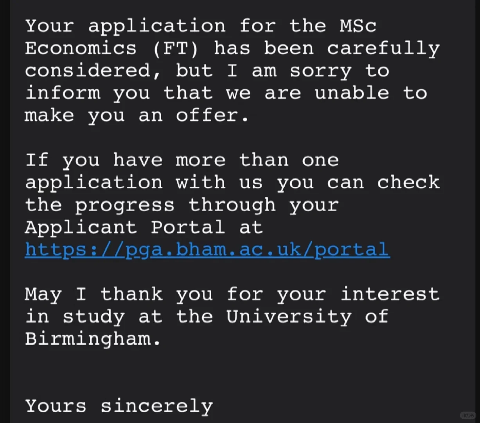
Task: Click the 'in study at the' text
Action: 119,317
